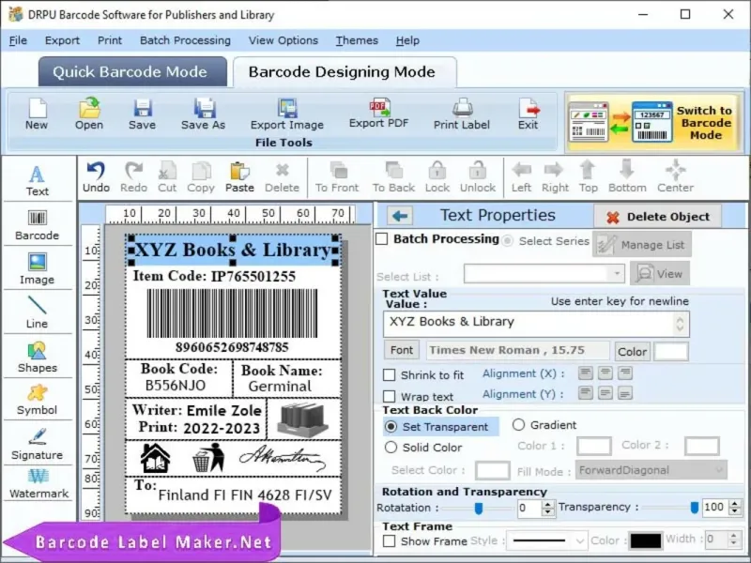Choose Set Transparent back color
The height and width of the screenshot is (563, 751).
tap(391, 427)
